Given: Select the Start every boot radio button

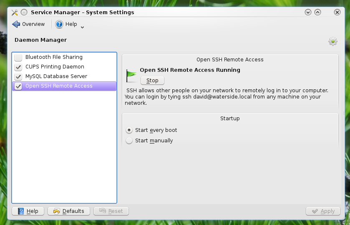Looking at the screenshot, I should (129, 130).
